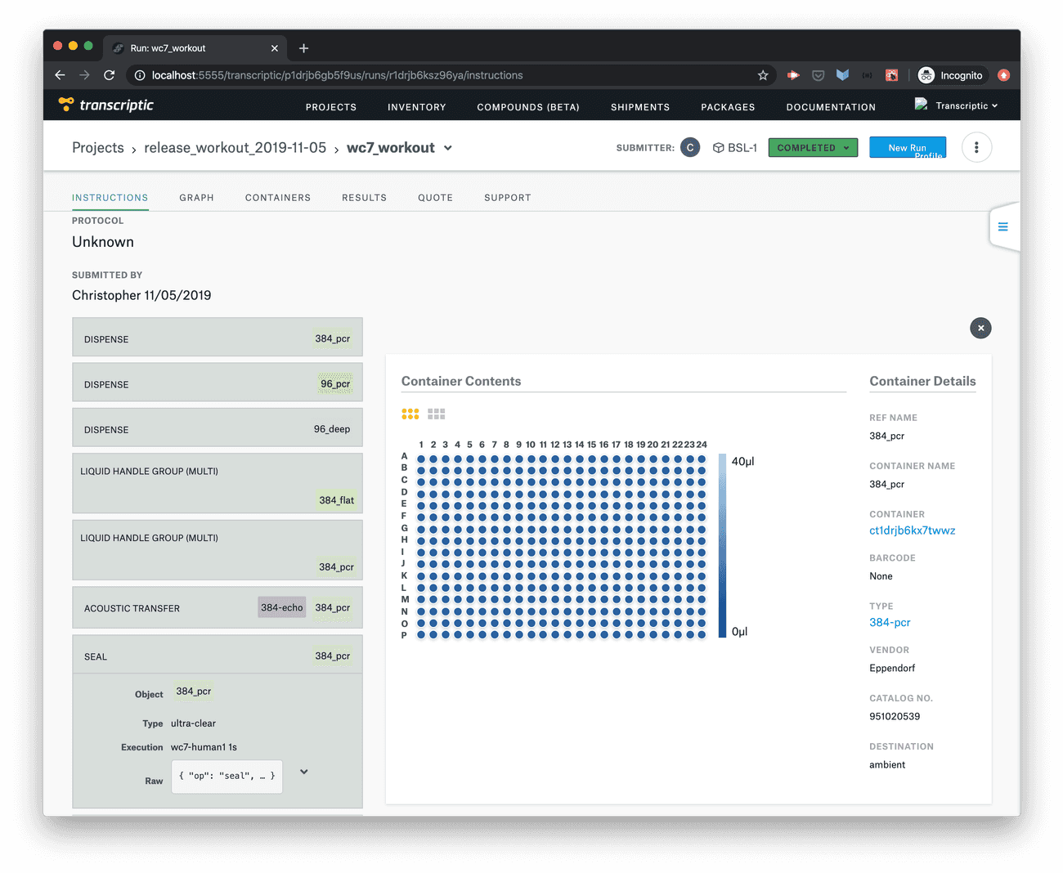
Task: Open the wc7_workout run name dropdown
Action: click(448, 148)
